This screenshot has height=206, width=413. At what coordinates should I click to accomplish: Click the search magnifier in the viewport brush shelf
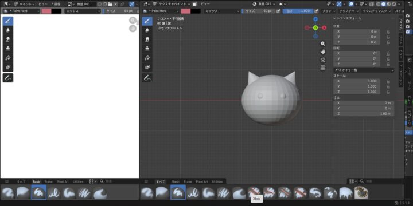362,181
